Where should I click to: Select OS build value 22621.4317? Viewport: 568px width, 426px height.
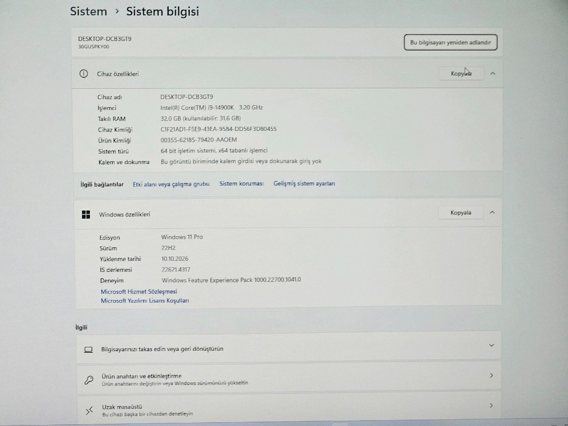[176, 270]
